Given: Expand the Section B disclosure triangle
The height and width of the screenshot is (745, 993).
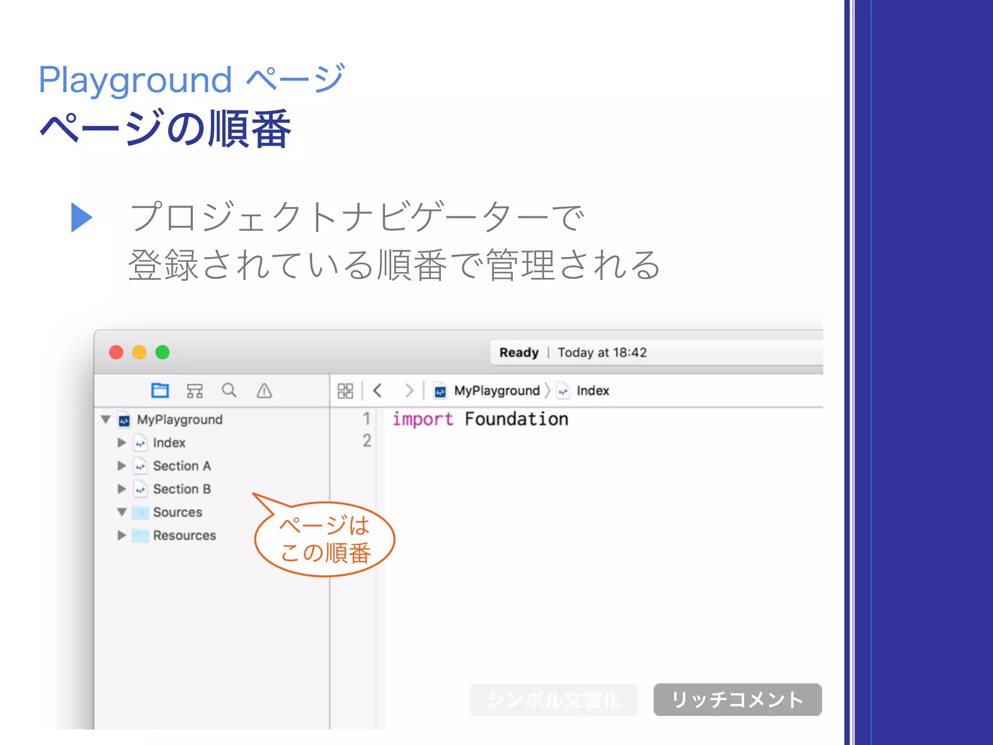Looking at the screenshot, I should point(122,489).
